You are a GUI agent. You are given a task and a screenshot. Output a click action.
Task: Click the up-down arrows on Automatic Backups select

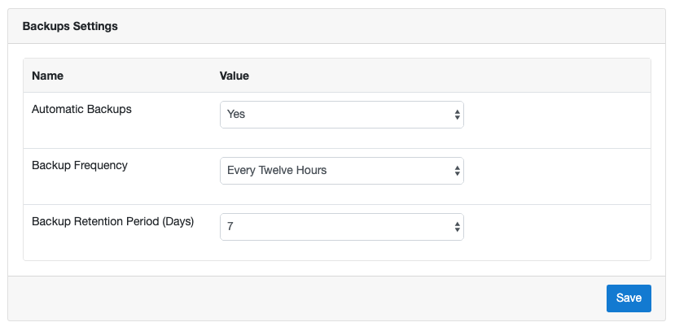[457, 115]
